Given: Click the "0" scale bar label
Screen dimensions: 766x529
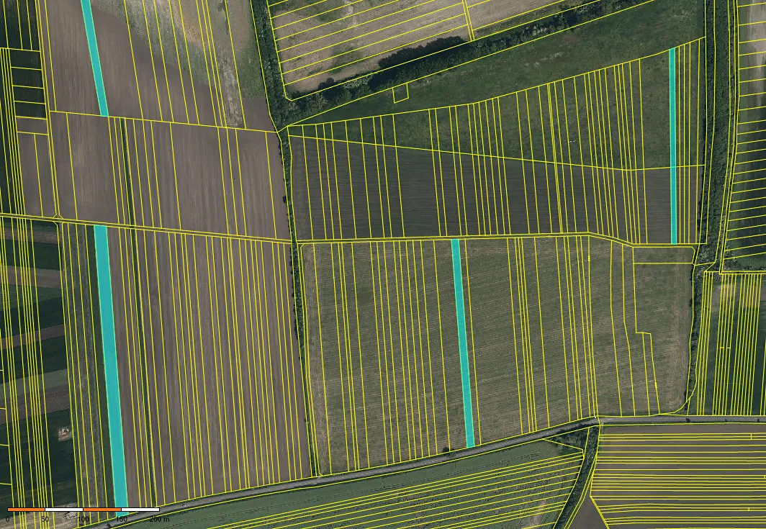Looking at the screenshot, I should pos(7,519).
